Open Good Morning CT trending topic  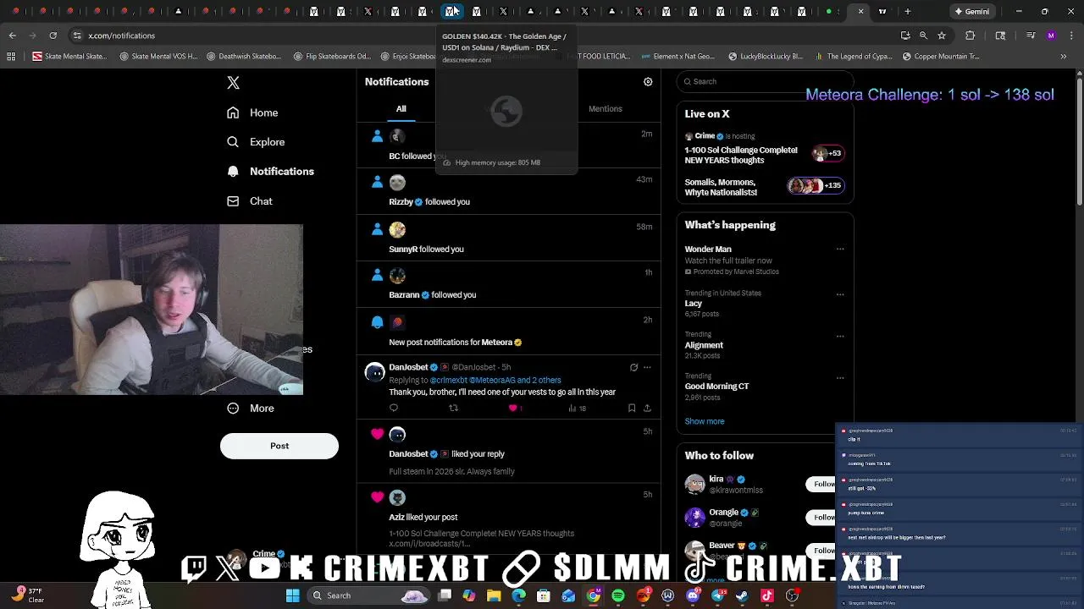coord(764,386)
